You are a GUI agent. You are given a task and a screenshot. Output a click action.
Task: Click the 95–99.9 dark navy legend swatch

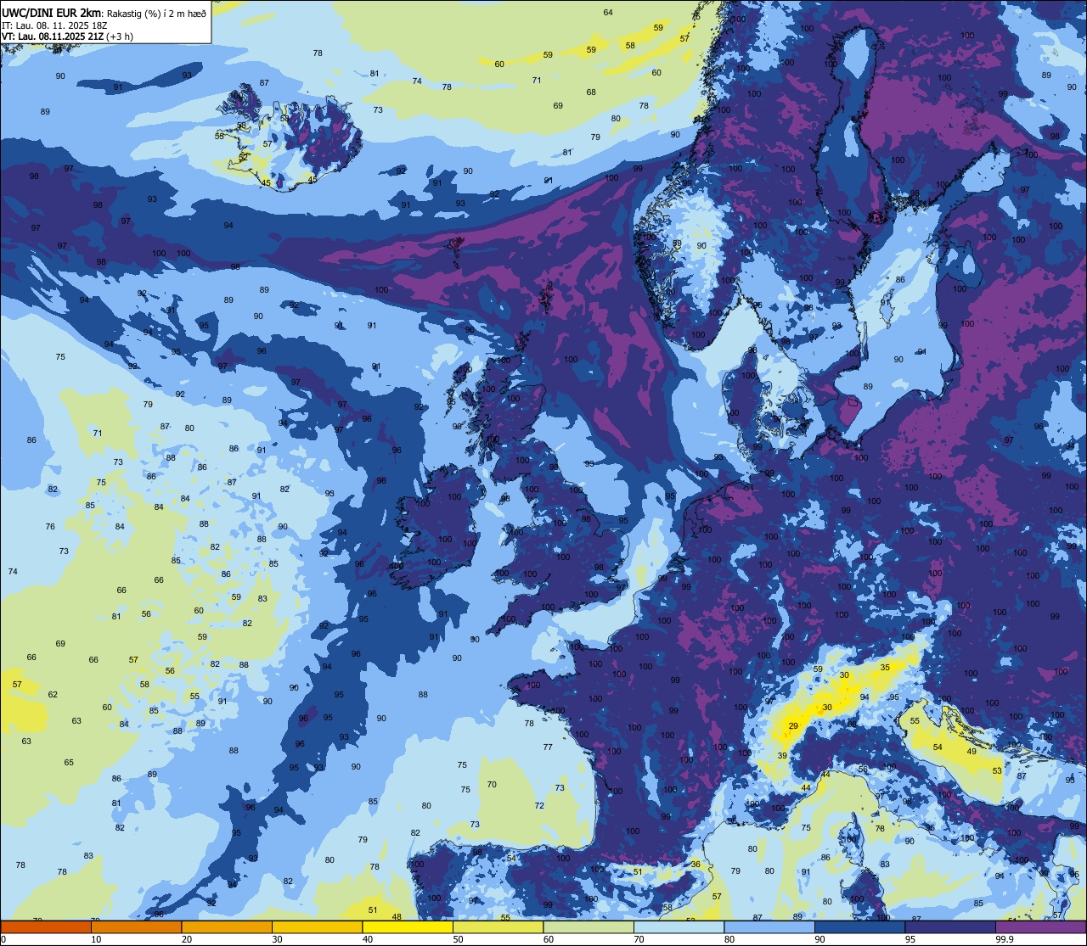tap(950, 926)
